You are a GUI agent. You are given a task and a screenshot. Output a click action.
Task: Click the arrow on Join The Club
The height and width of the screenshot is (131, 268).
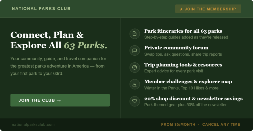[59, 100]
